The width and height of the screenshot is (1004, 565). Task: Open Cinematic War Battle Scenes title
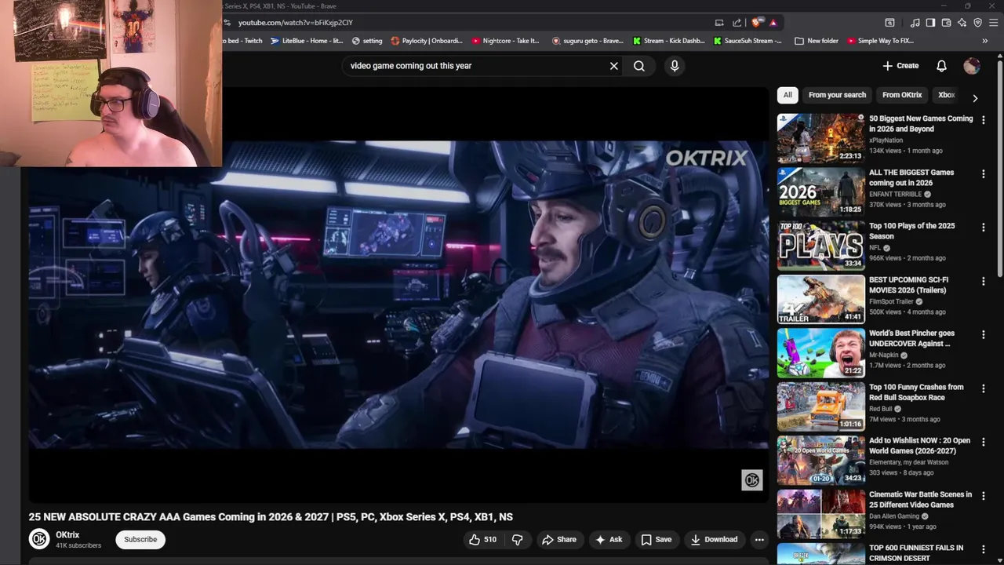(x=920, y=500)
